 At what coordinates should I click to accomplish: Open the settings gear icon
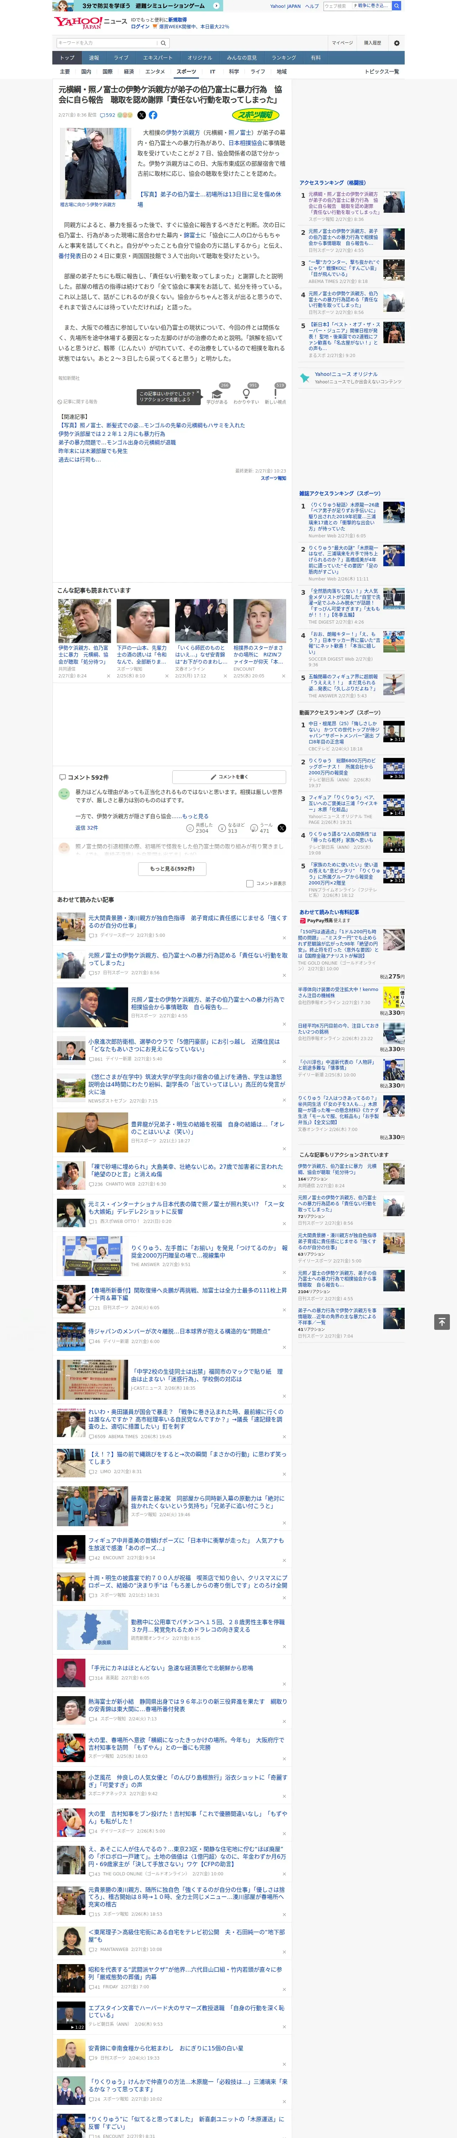click(x=396, y=43)
